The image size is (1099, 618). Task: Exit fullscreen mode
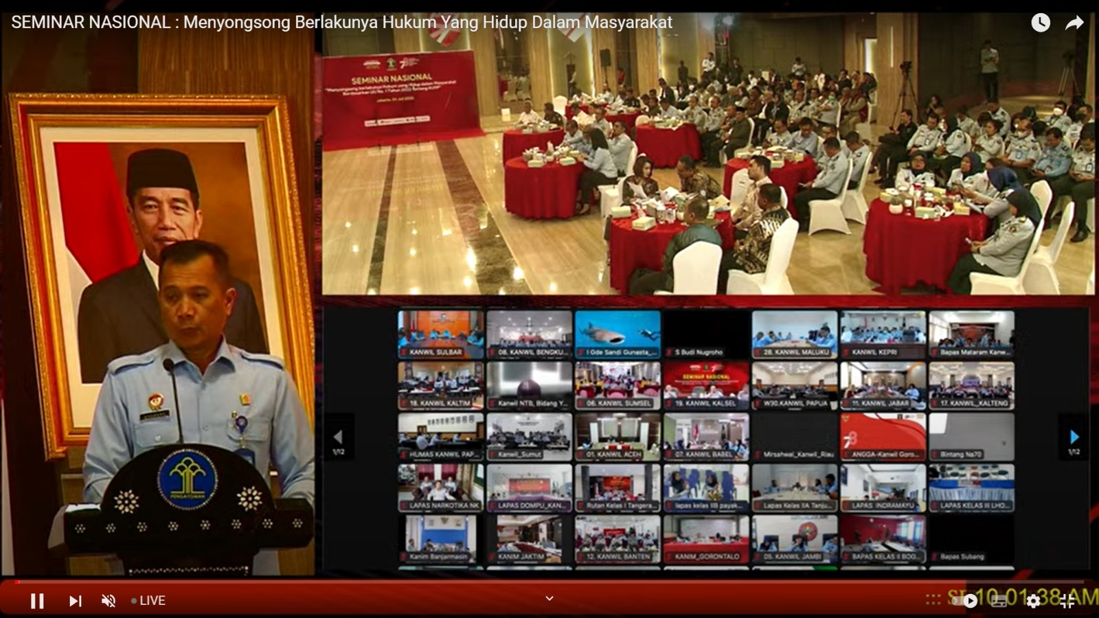pyautogui.click(x=1067, y=602)
